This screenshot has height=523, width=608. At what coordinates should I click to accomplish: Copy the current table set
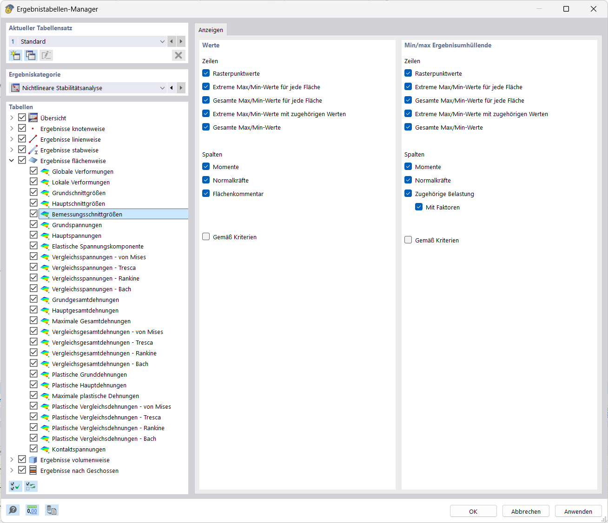31,55
